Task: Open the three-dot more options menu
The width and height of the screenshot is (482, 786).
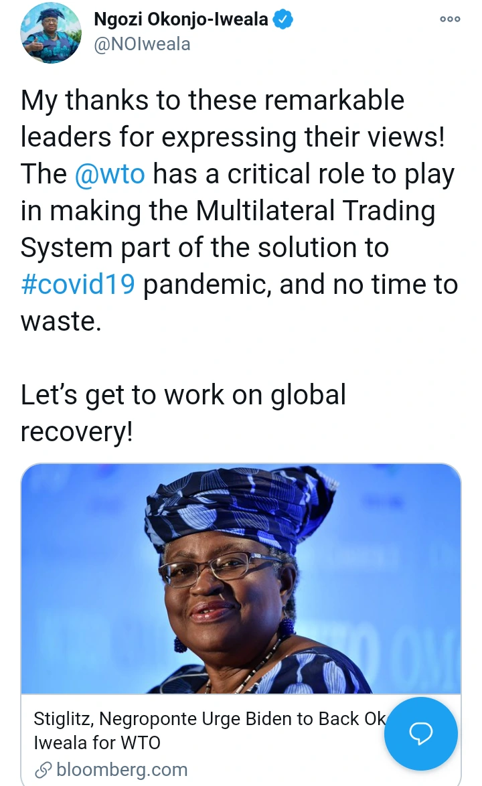Action: click(449, 19)
